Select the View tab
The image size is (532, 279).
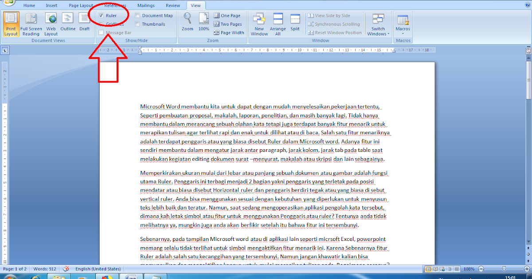pos(196,5)
